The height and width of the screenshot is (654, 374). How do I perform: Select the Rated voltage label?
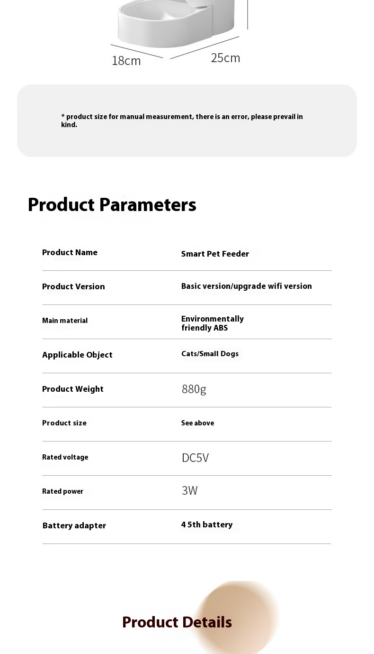pyautogui.click(x=65, y=457)
